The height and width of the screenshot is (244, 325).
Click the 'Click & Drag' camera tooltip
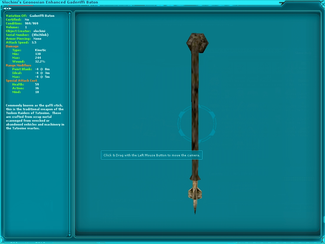pyautogui.click(x=151, y=155)
